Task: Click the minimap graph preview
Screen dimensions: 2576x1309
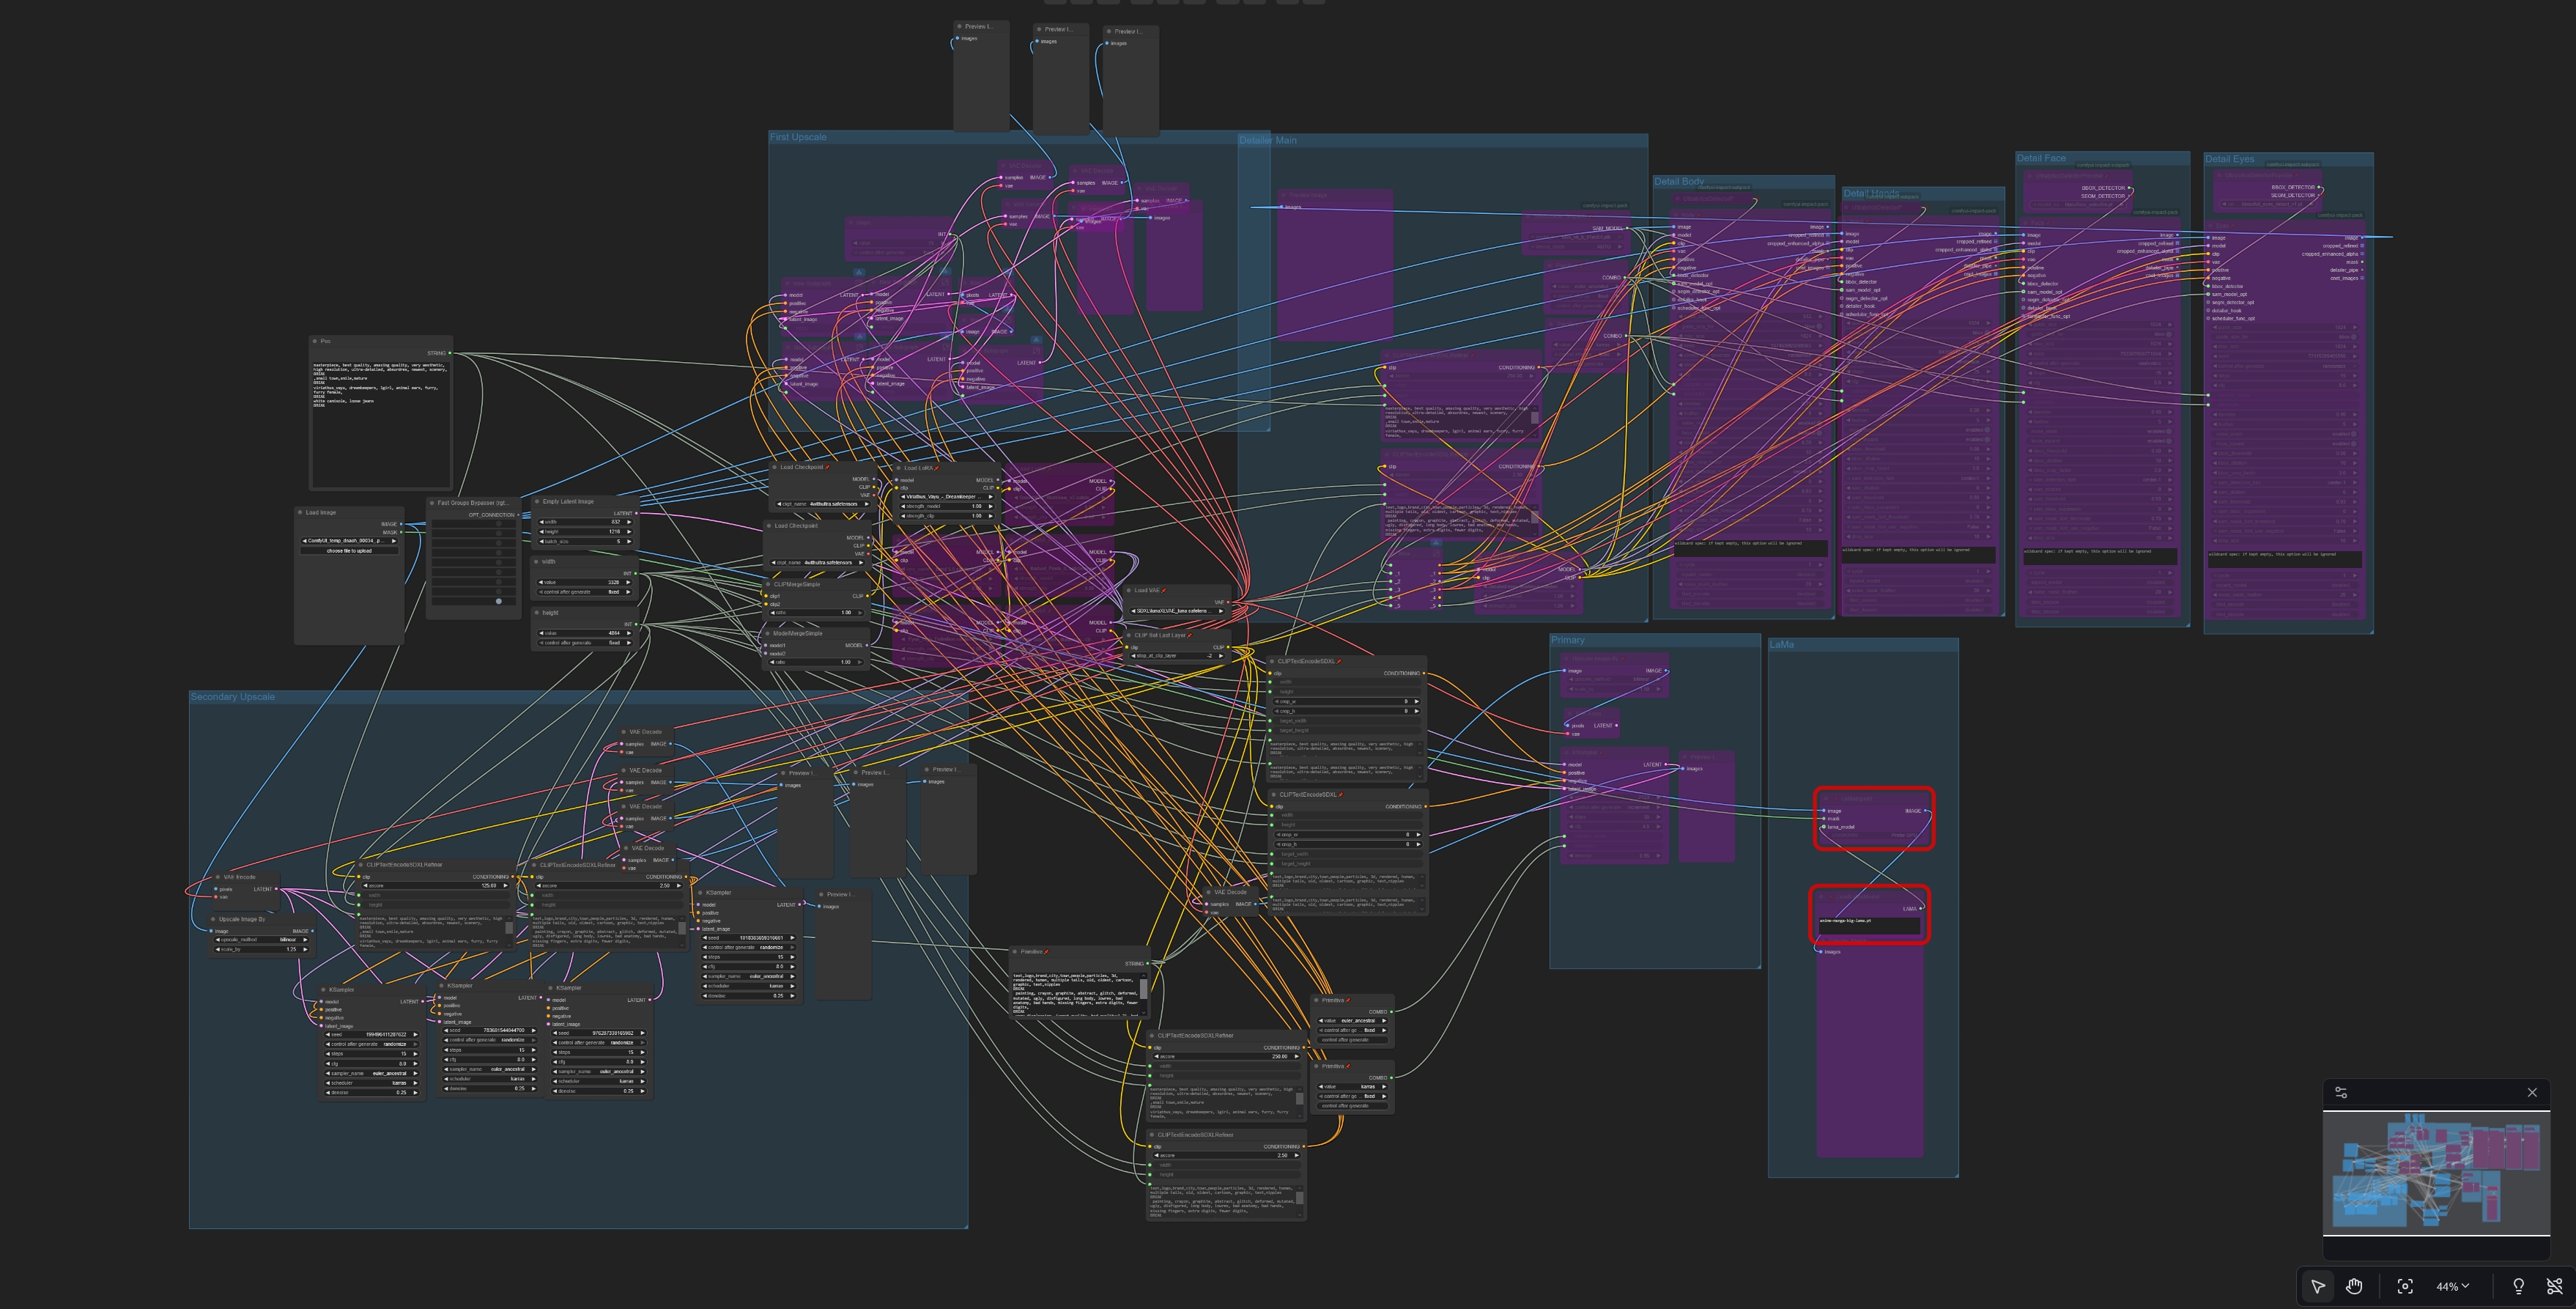Action: (x=2435, y=1171)
